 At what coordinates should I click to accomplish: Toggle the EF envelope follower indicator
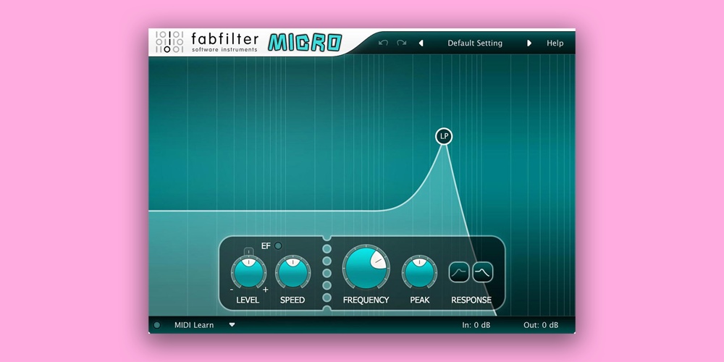click(278, 246)
